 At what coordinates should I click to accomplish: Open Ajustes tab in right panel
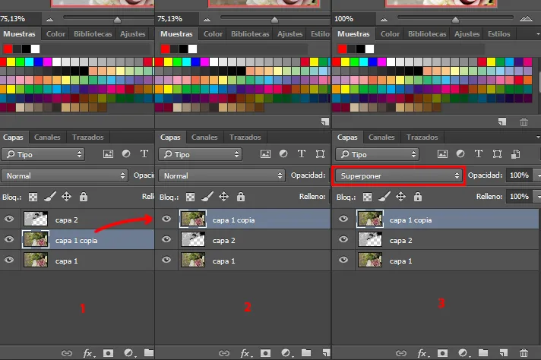[x=467, y=33]
